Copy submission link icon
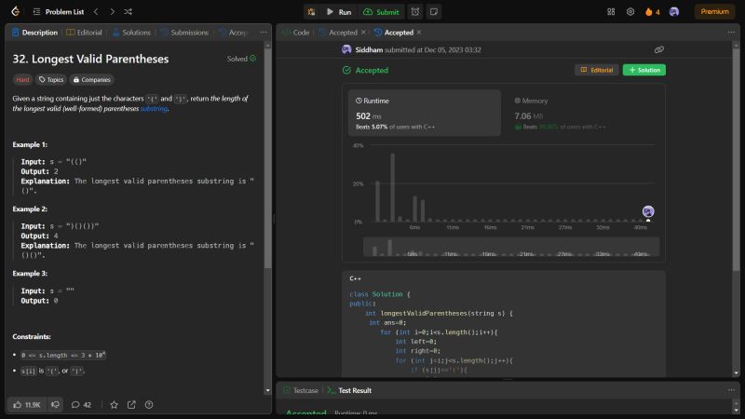 coord(659,50)
